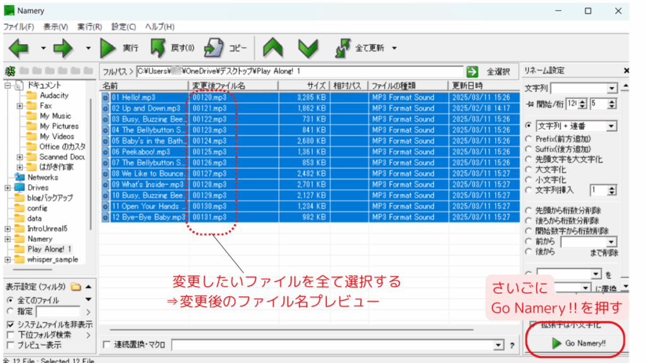Click the green up chevron icon
The width and height of the screenshot is (646, 363).
click(273, 48)
